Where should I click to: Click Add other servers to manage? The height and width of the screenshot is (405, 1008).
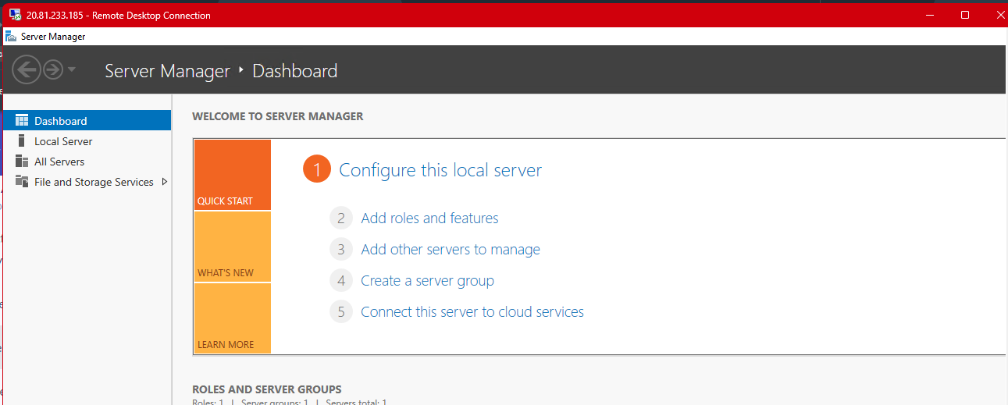pos(451,249)
